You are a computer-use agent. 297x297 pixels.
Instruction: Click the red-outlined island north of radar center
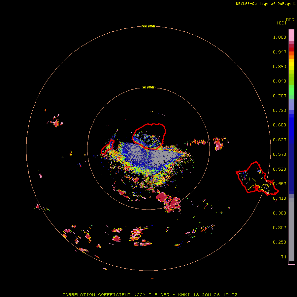pos(149,136)
